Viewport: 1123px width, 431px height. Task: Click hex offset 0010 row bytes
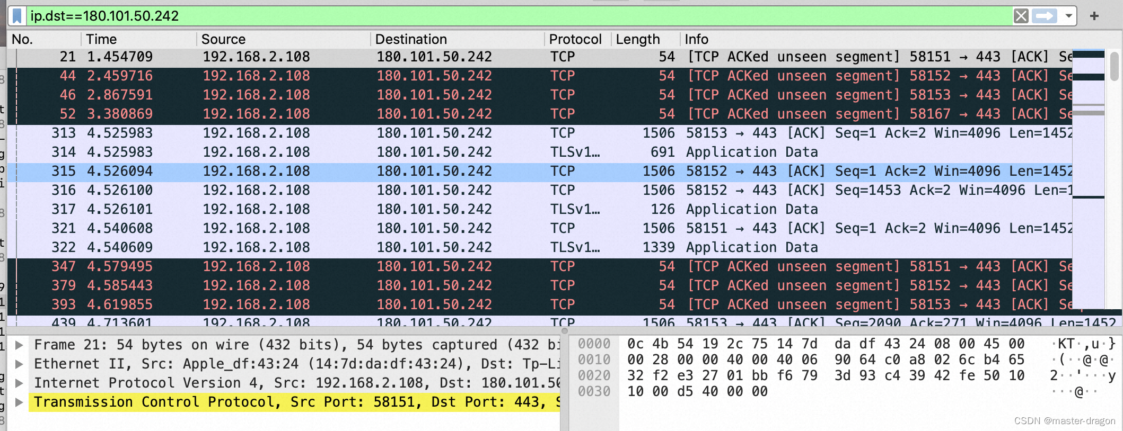826,360
